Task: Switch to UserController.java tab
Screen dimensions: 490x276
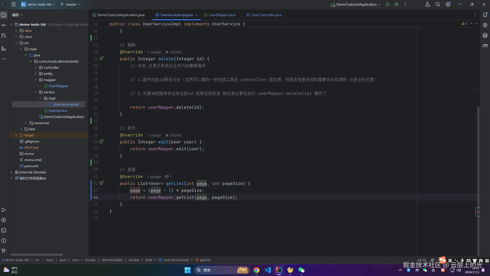Action: tap(264, 15)
